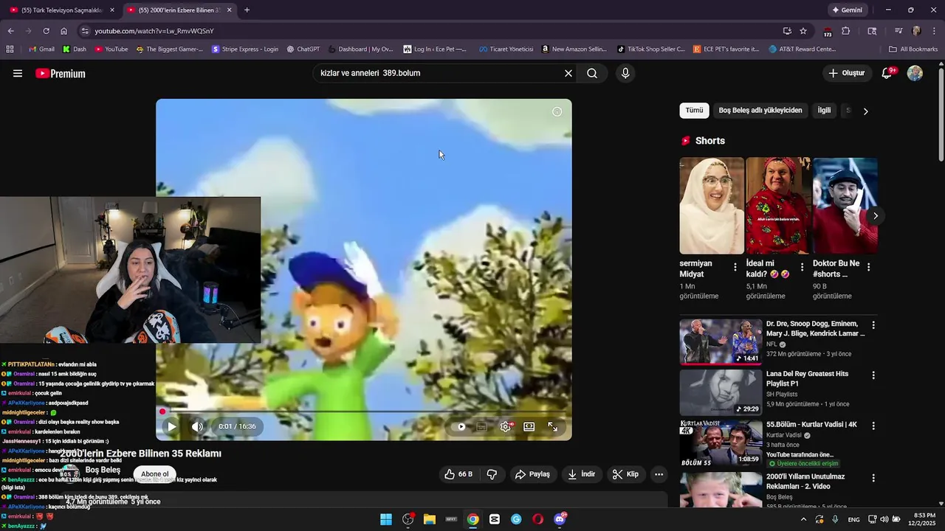Viewport: 945px width, 531px height.
Task: Bookmark this page with star icon
Action: (x=803, y=31)
